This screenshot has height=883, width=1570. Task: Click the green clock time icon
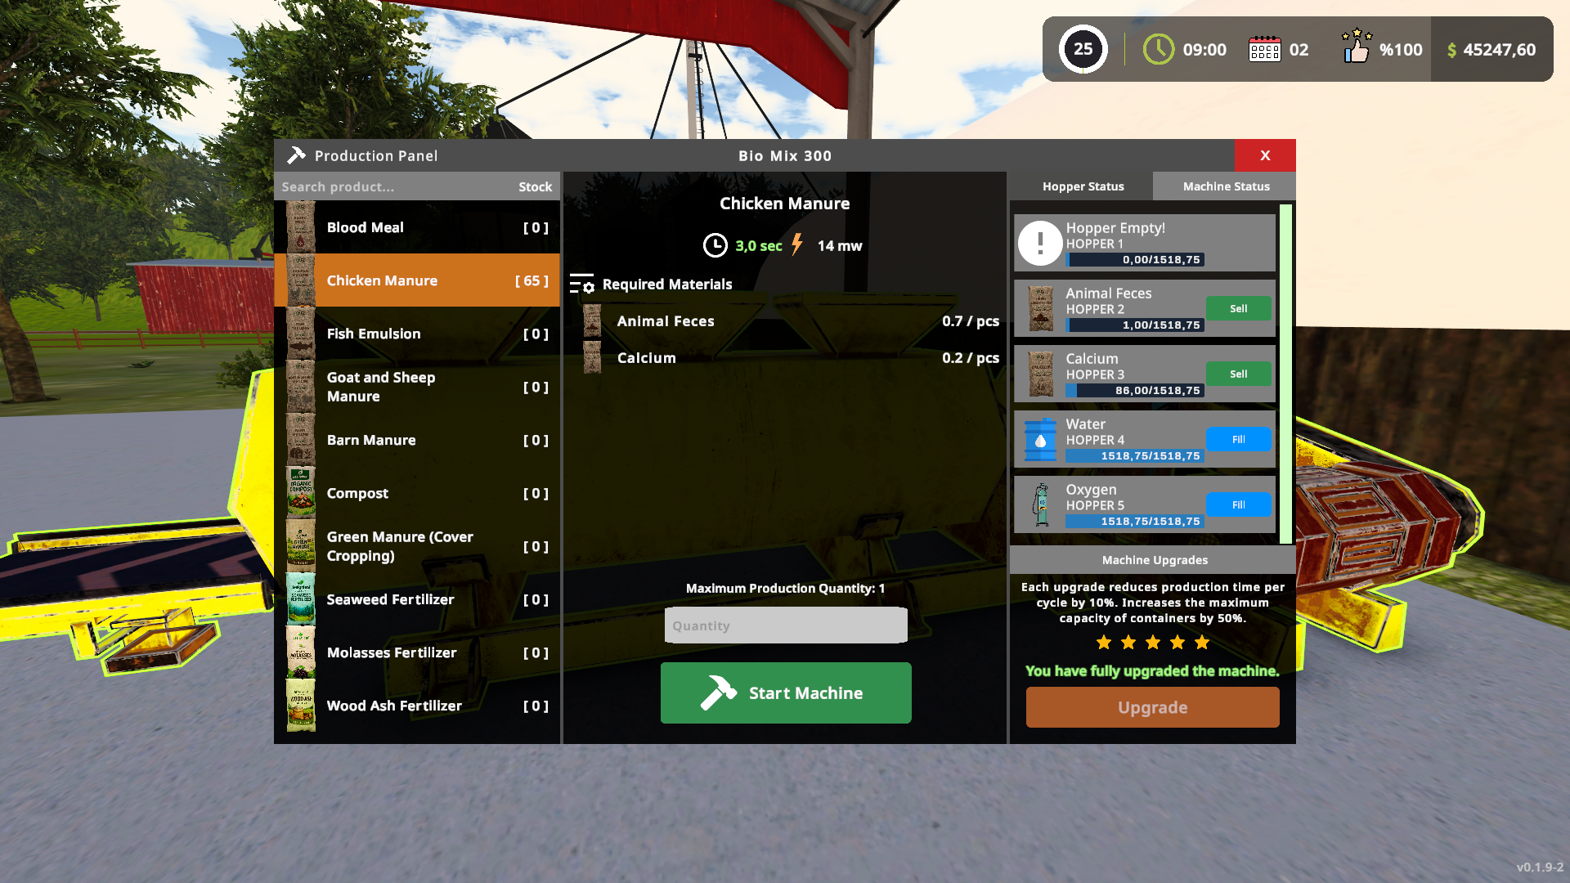[x=1158, y=49]
